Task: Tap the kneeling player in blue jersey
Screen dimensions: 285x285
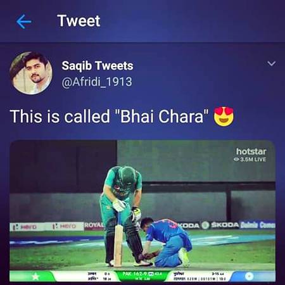Action: [x=167, y=243]
